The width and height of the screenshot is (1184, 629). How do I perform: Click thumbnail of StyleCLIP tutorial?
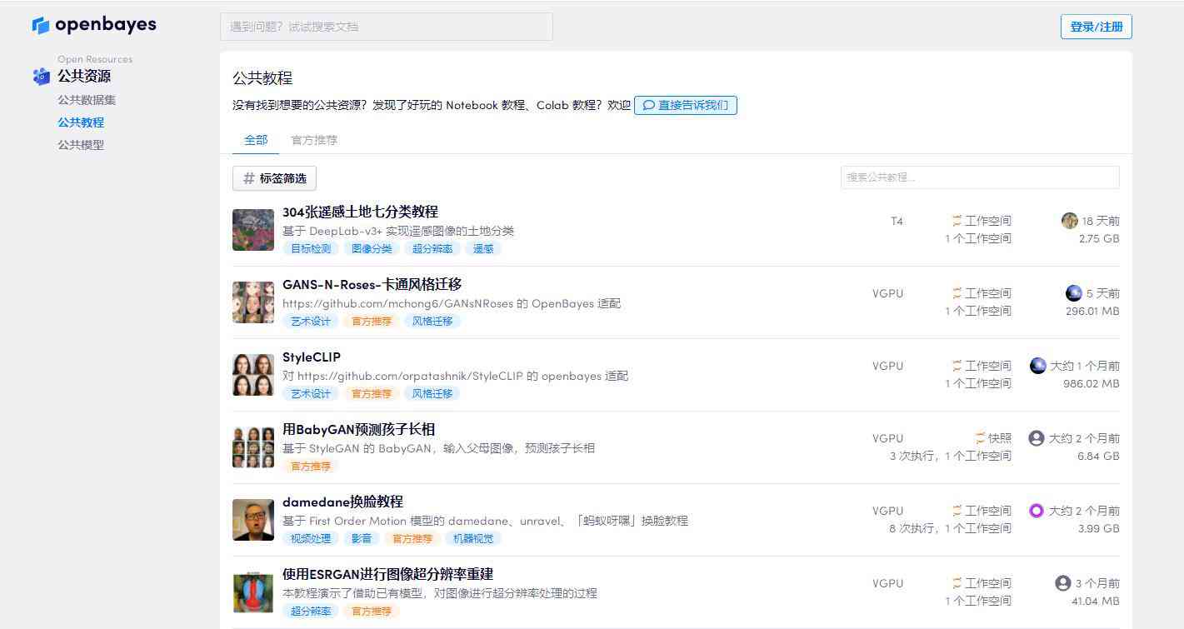253,375
